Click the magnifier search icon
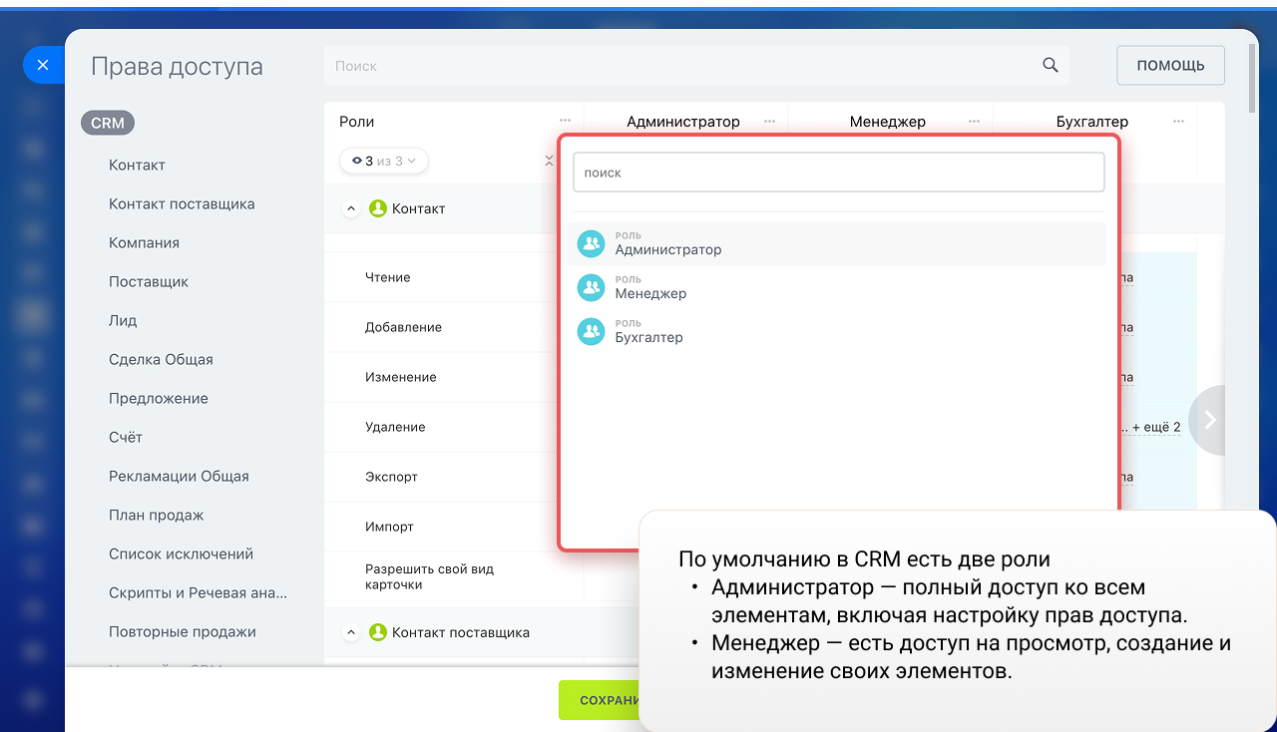The width and height of the screenshot is (1277, 732). point(1050,64)
